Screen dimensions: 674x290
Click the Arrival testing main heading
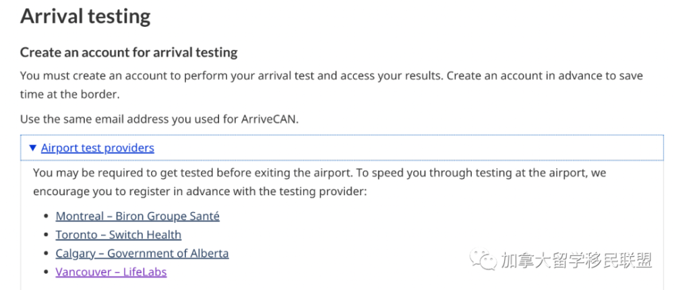[x=86, y=17]
